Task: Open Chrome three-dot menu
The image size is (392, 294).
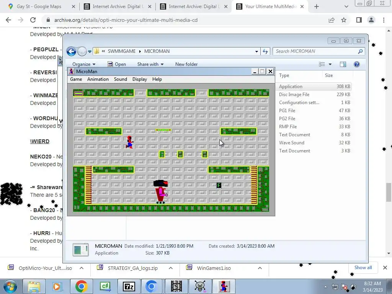Action: pos(384,20)
